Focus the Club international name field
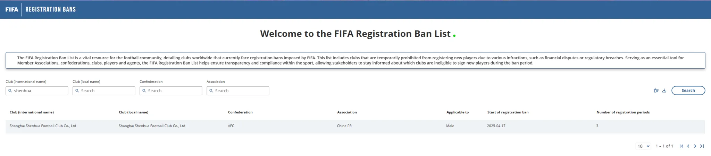 (37, 90)
